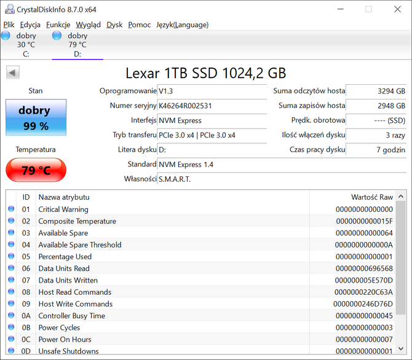
Task: Click raw value 000000220C63A
Action: (363, 292)
